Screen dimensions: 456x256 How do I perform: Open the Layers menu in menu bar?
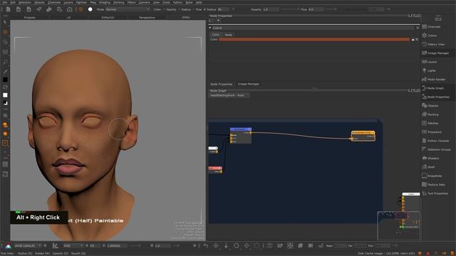tap(68, 2)
